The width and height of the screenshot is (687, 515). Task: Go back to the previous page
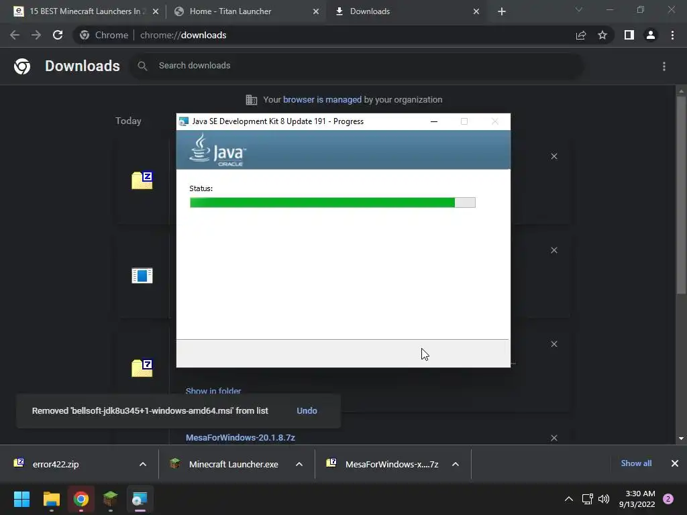[15, 35]
